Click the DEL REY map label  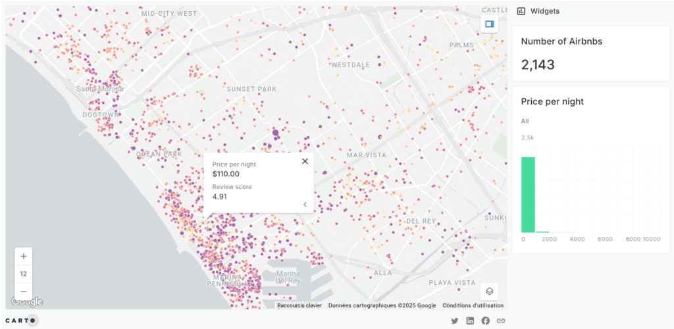pyautogui.click(x=421, y=221)
